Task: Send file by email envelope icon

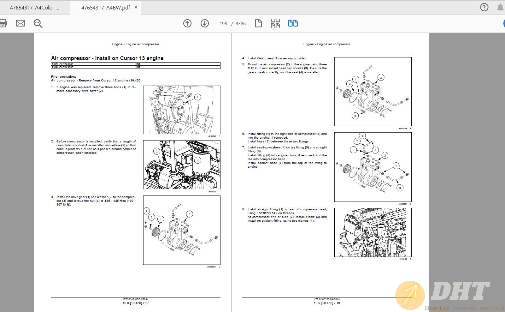Action: (x=21, y=23)
